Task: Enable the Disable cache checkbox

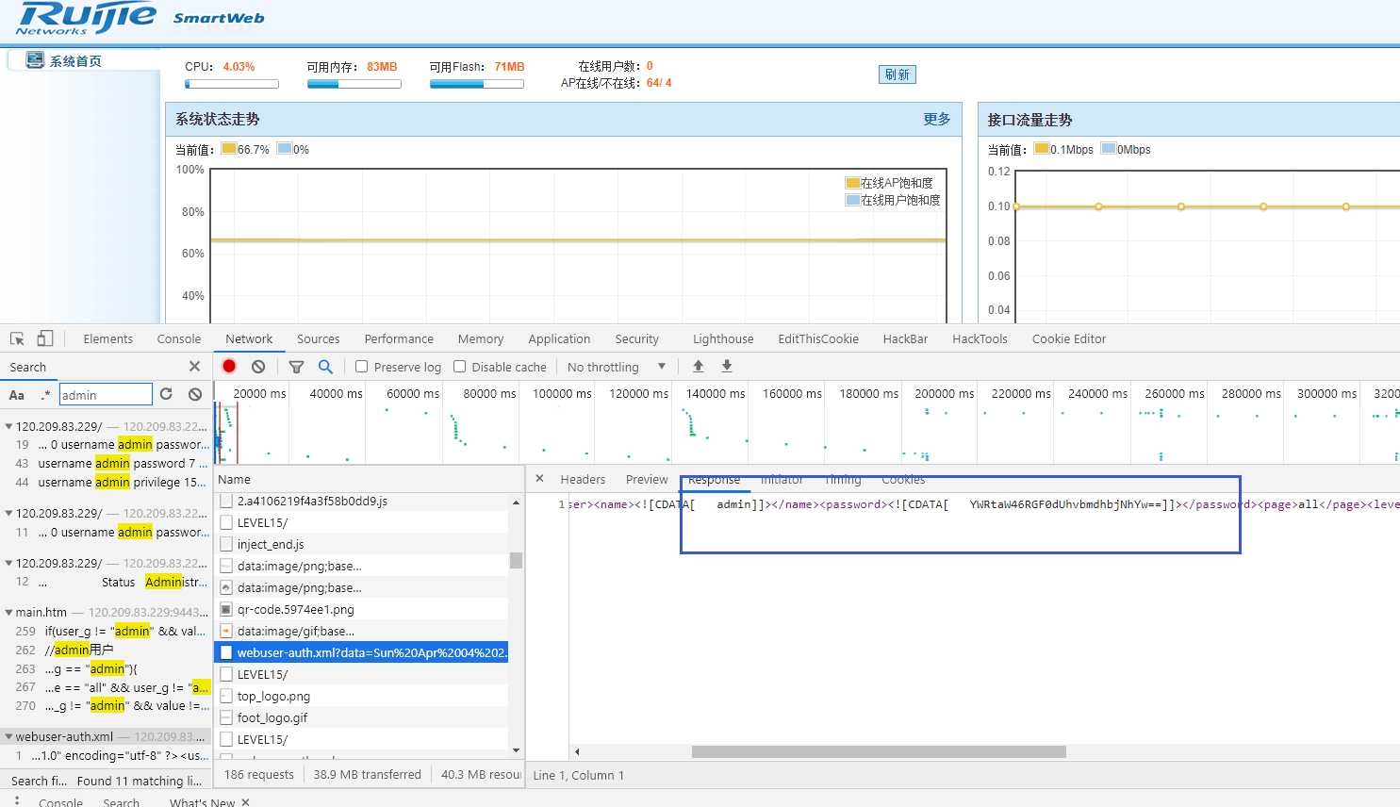Action: [x=460, y=367]
